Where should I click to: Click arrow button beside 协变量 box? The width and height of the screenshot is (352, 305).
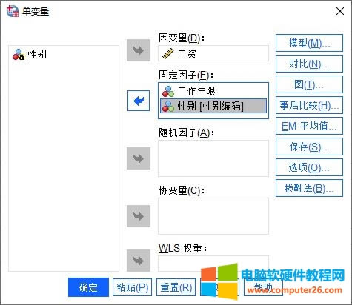pos(139,216)
